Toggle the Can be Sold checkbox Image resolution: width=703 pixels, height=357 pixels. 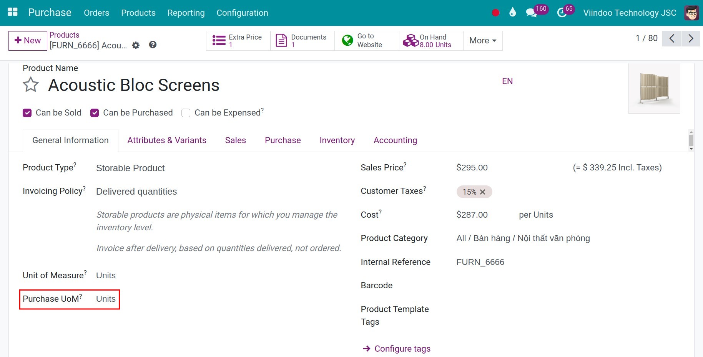point(27,113)
